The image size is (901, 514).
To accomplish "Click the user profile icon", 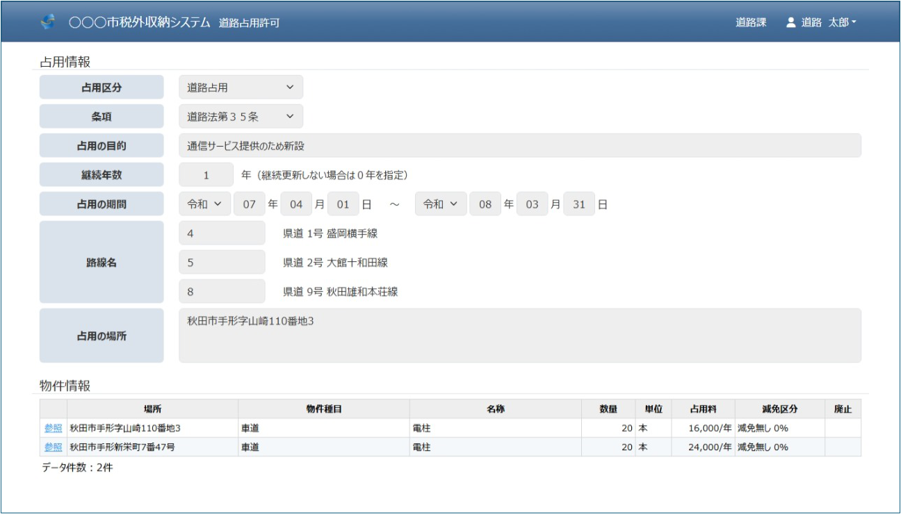I will point(790,22).
